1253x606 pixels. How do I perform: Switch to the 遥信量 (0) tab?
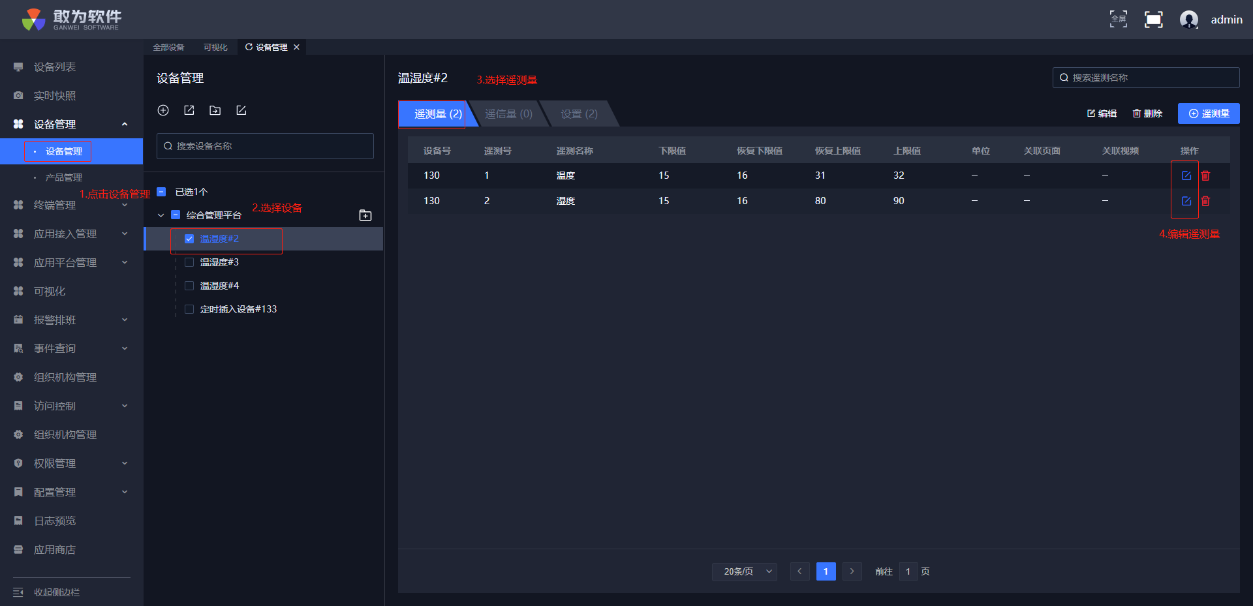(509, 114)
